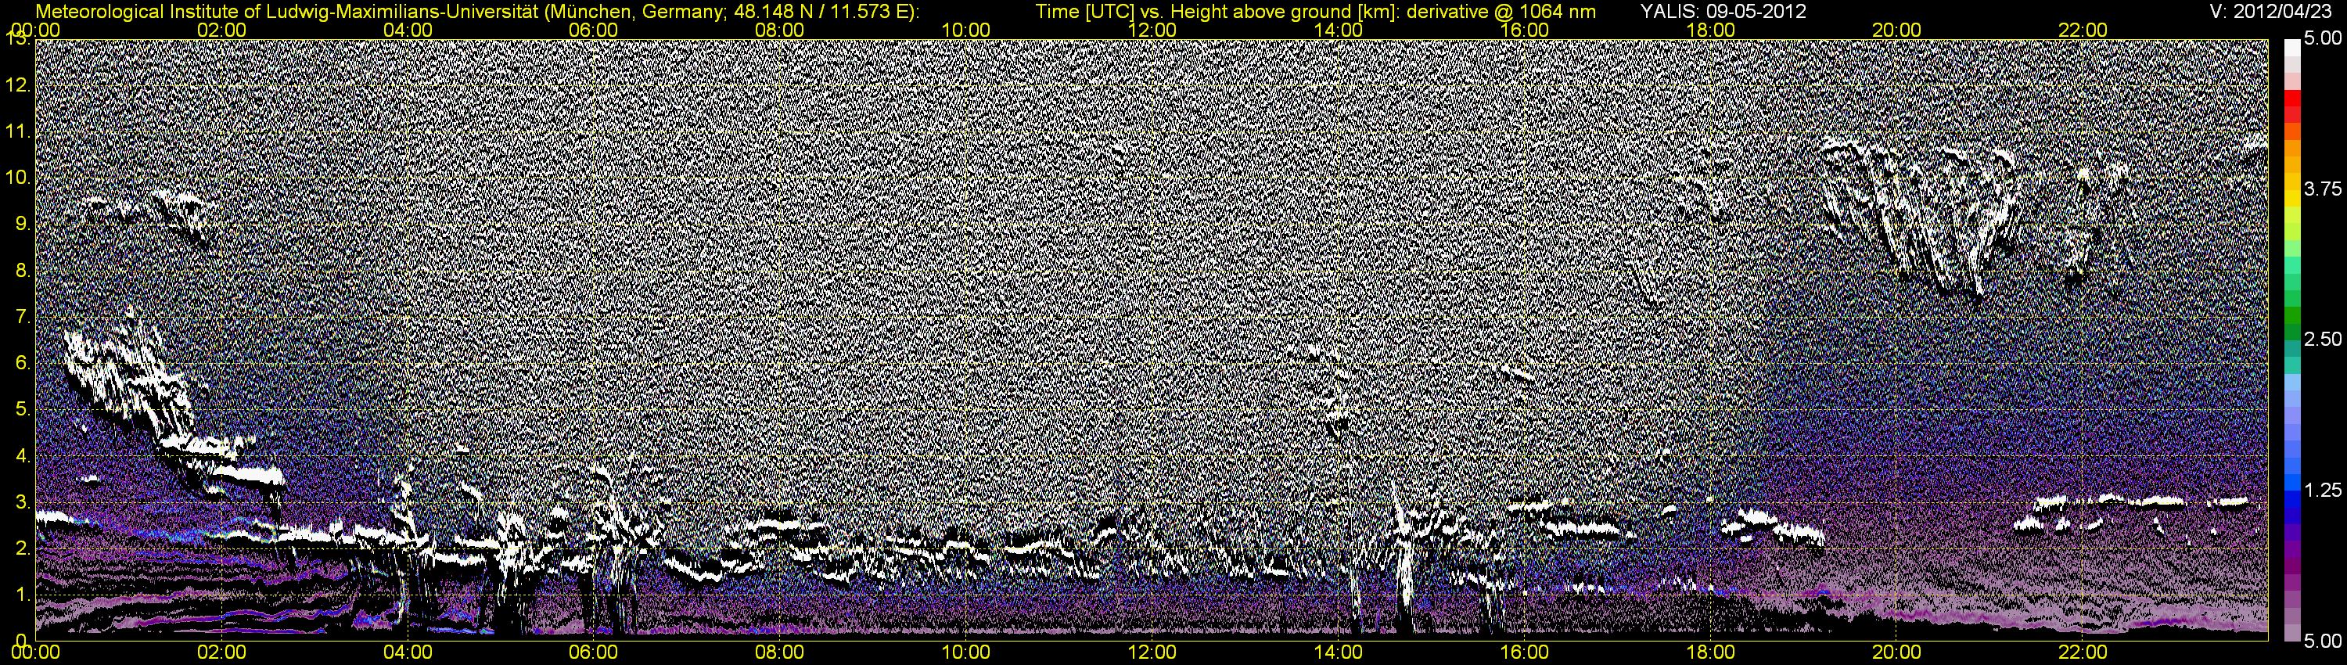Click '10:00' on the bottom time axis

click(x=967, y=652)
